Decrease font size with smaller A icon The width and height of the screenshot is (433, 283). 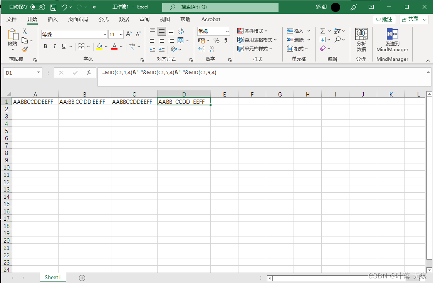click(x=138, y=34)
